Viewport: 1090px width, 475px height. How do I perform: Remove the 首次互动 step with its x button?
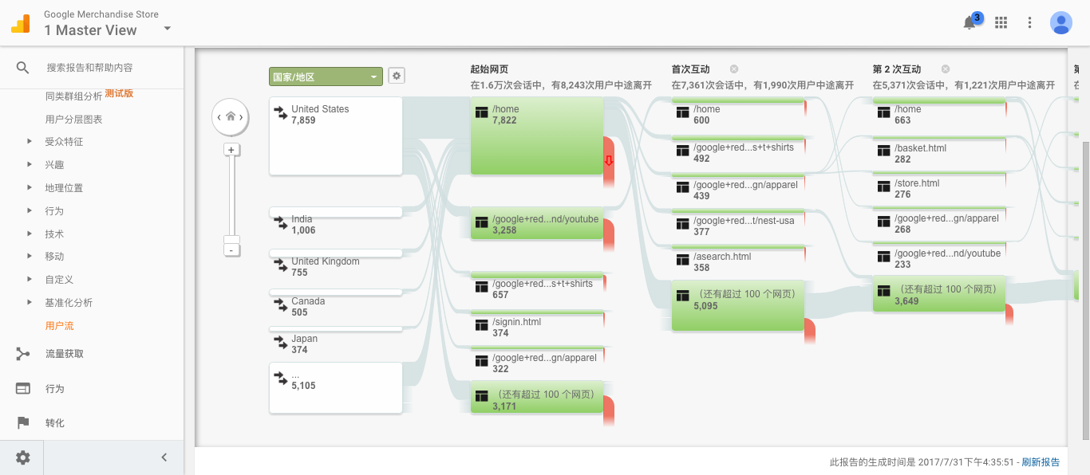[733, 69]
